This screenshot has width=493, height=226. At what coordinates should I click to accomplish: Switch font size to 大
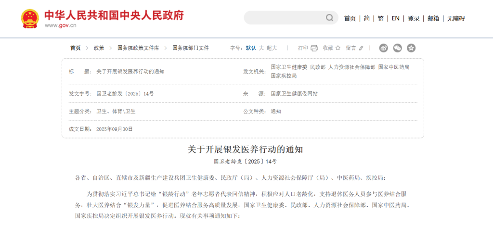(261, 48)
